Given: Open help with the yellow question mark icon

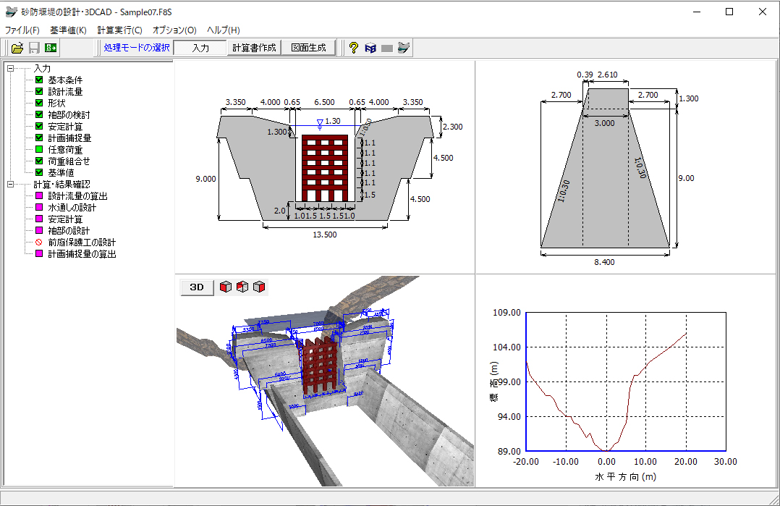Looking at the screenshot, I should (x=354, y=49).
